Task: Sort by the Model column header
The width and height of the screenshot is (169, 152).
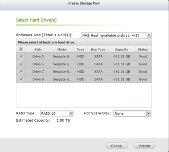Action: [62, 49]
